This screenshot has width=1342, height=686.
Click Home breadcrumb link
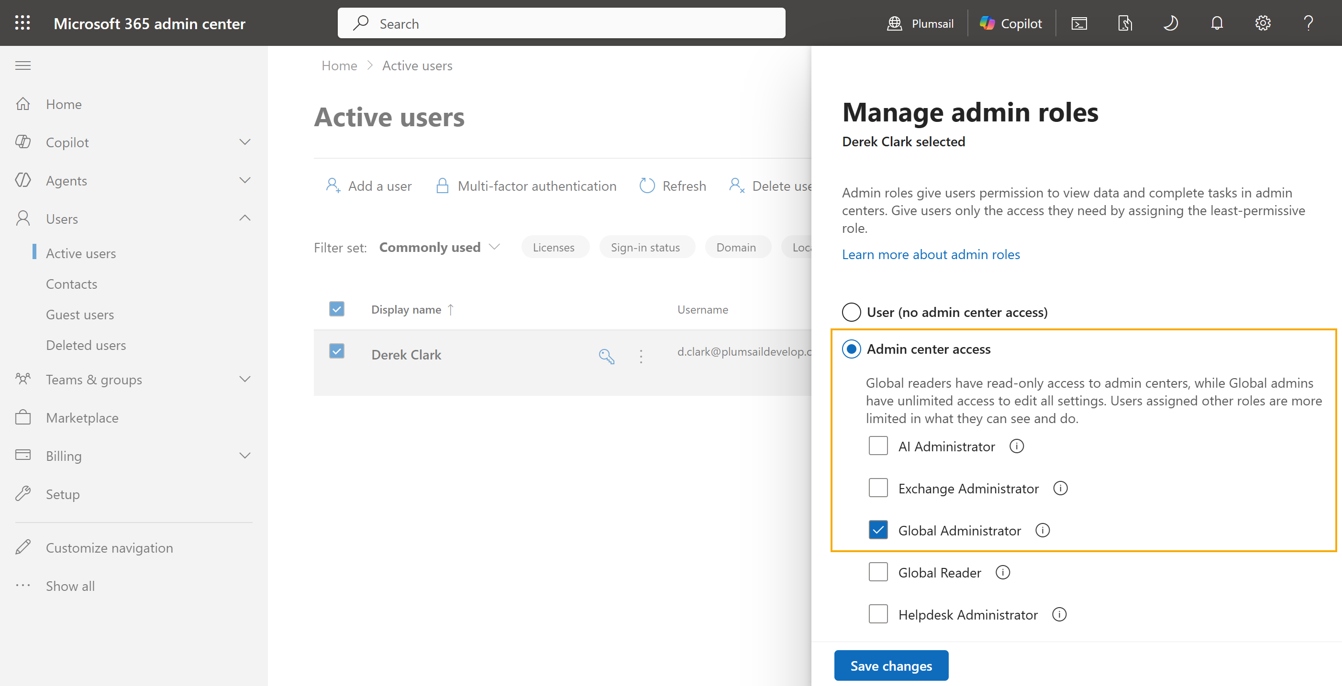coord(339,65)
